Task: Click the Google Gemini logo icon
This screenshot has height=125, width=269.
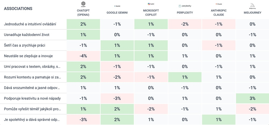Action: tap(117, 6)
